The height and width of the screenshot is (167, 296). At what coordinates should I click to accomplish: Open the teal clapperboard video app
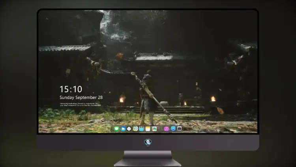(x=141, y=129)
